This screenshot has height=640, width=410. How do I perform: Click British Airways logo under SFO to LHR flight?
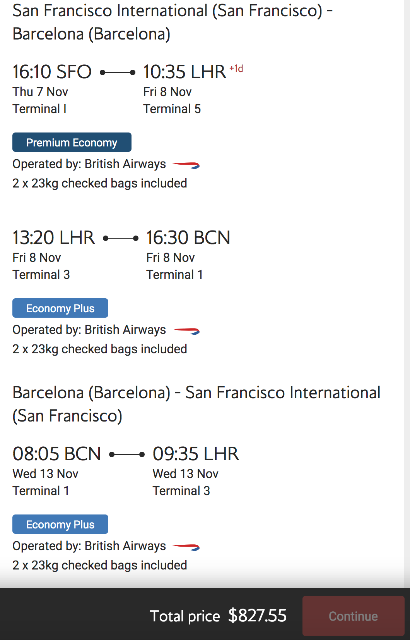186,165
